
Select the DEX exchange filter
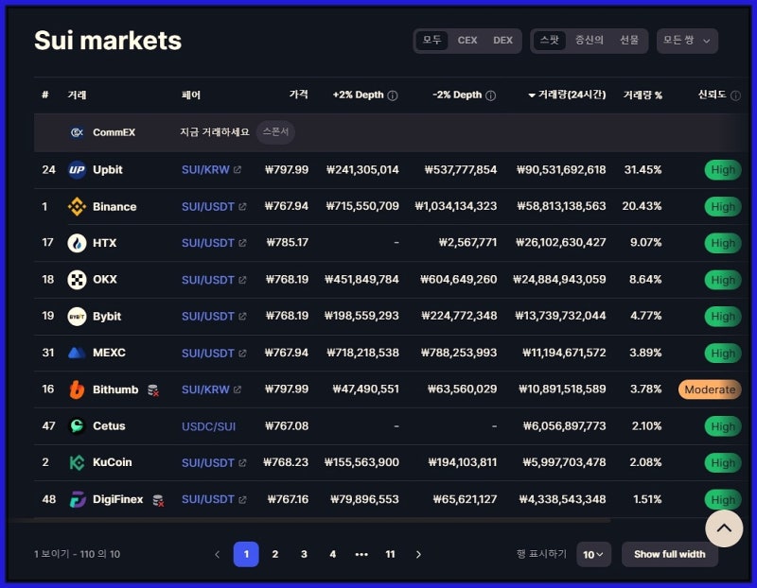502,40
